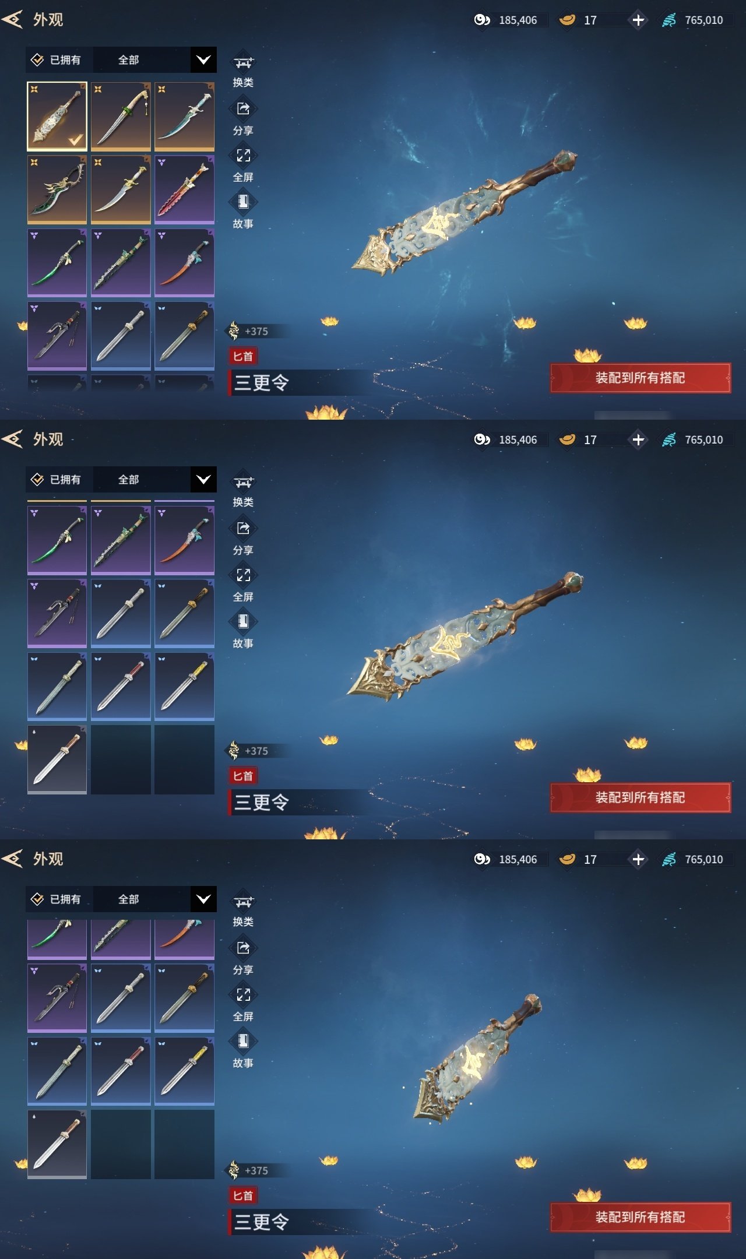Open 全屏 fullscreen view in bottom screen
This screenshot has height=1259, width=746.
243,994
